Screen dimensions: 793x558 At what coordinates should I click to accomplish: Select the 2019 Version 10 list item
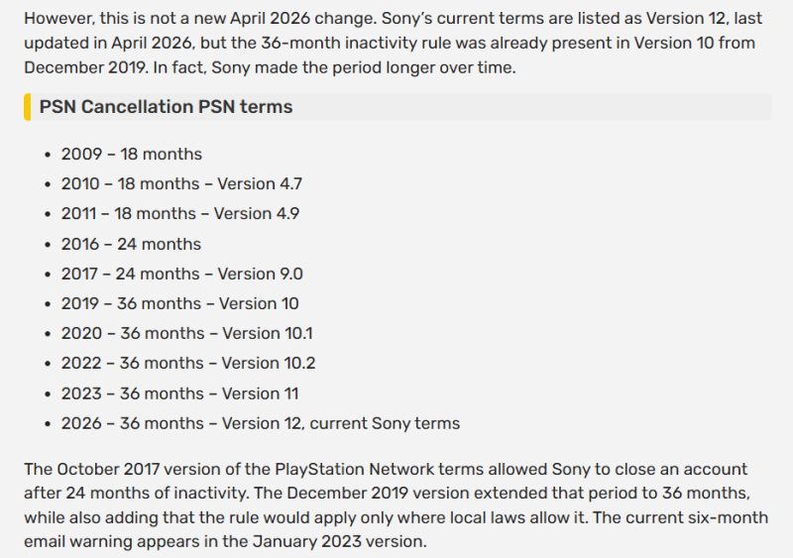click(x=180, y=303)
